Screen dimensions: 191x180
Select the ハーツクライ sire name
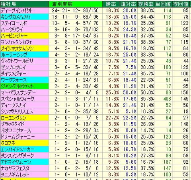12,29
